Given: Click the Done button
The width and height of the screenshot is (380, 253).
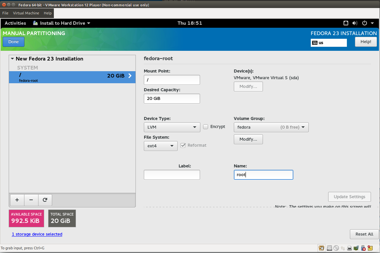Looking at the screenshot, I should click(14, 42).
